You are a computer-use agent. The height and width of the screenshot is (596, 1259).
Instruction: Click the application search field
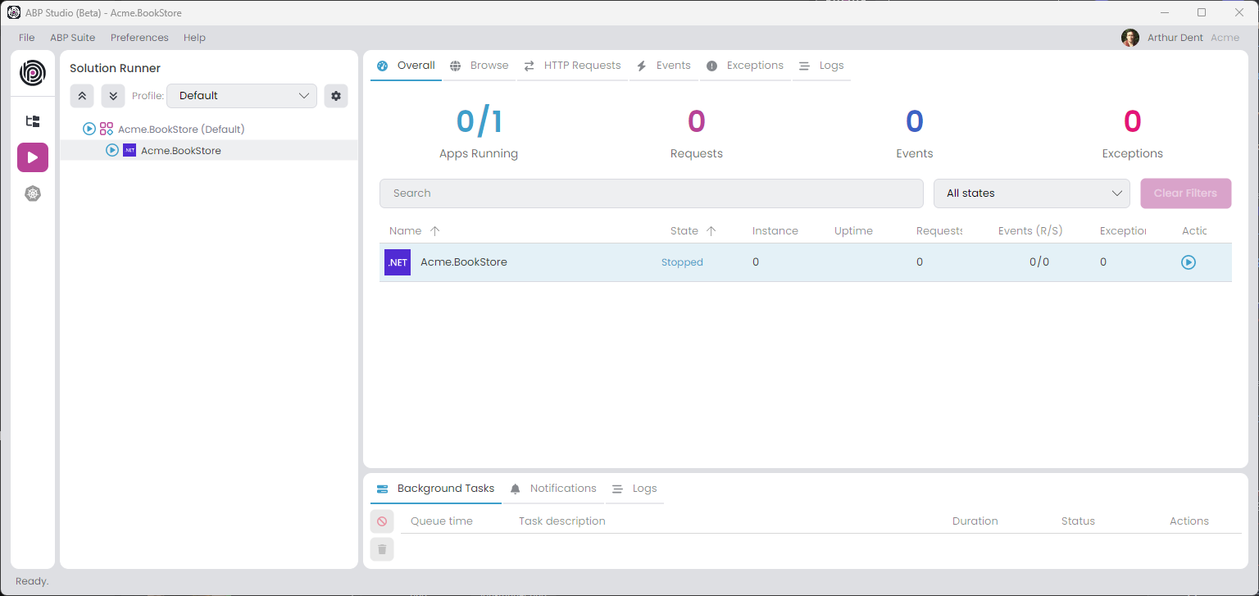[x=651, y=193]
